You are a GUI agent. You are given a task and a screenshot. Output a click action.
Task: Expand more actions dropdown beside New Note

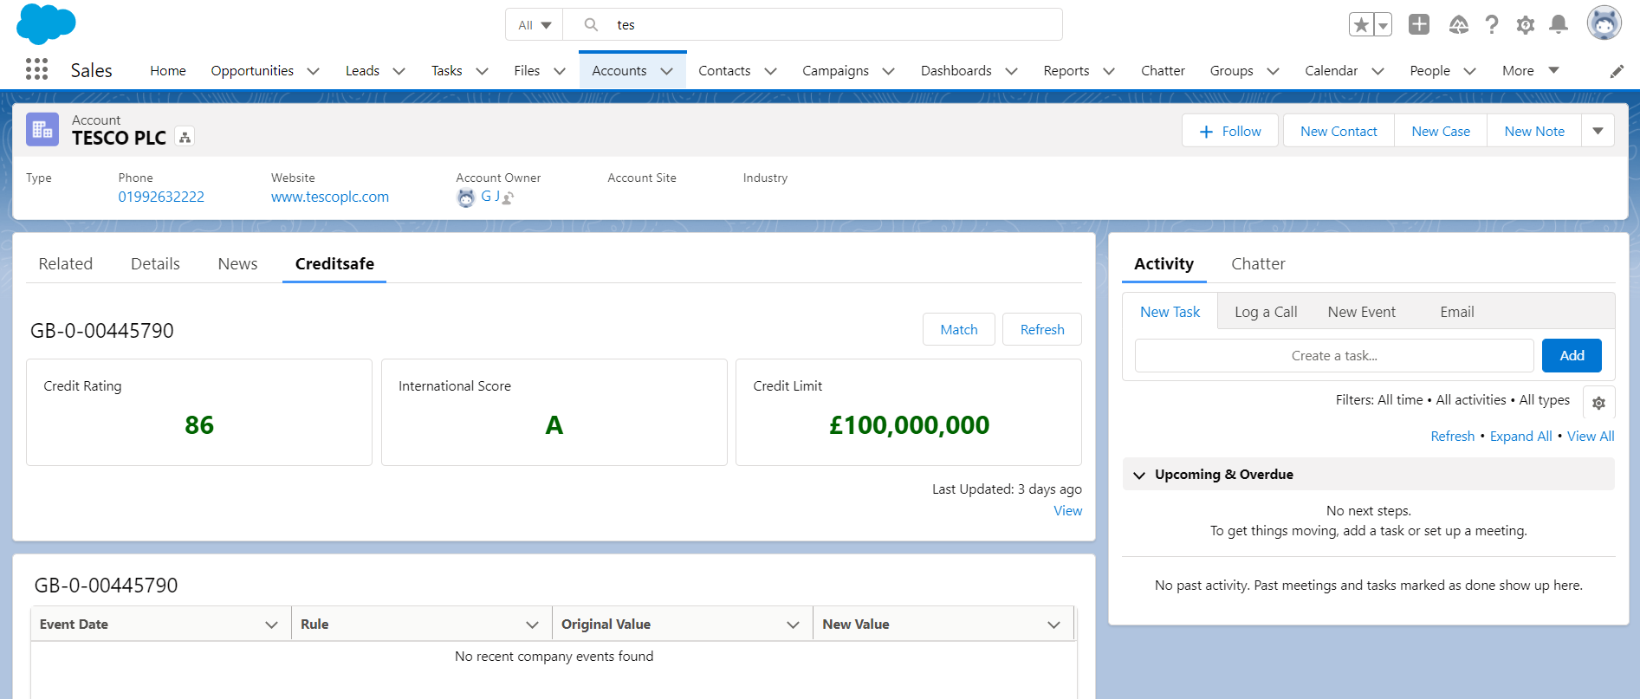pos(1598,131)
